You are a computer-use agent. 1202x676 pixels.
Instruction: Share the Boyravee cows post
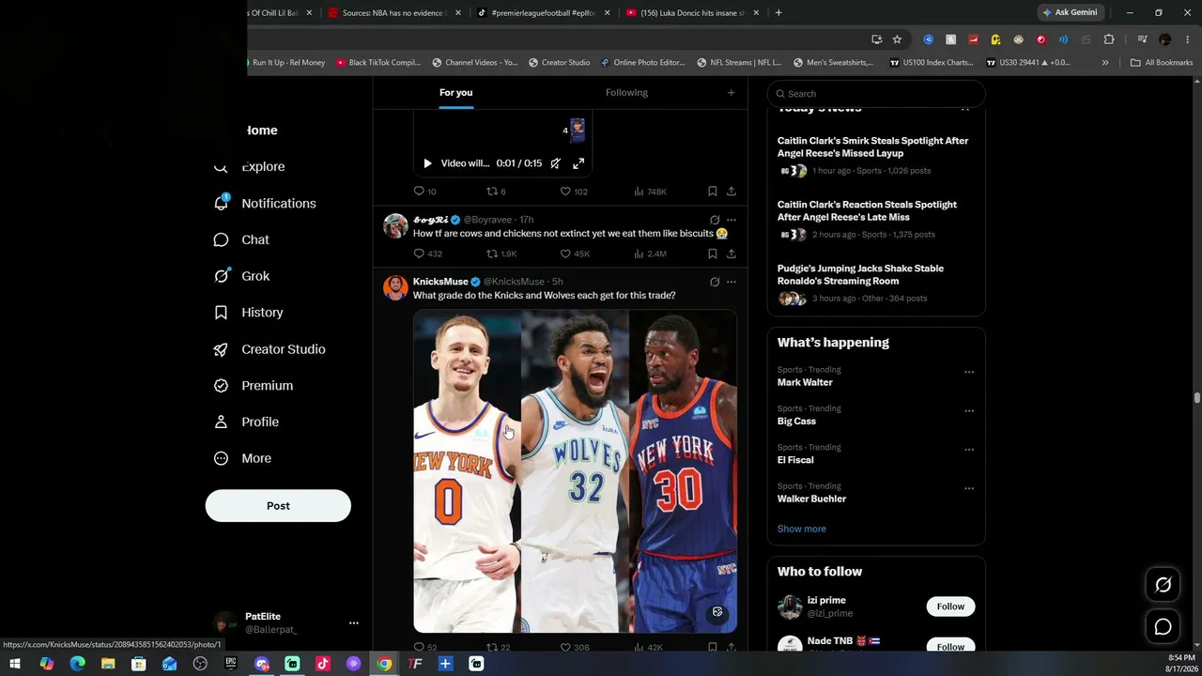pos(732,253)
